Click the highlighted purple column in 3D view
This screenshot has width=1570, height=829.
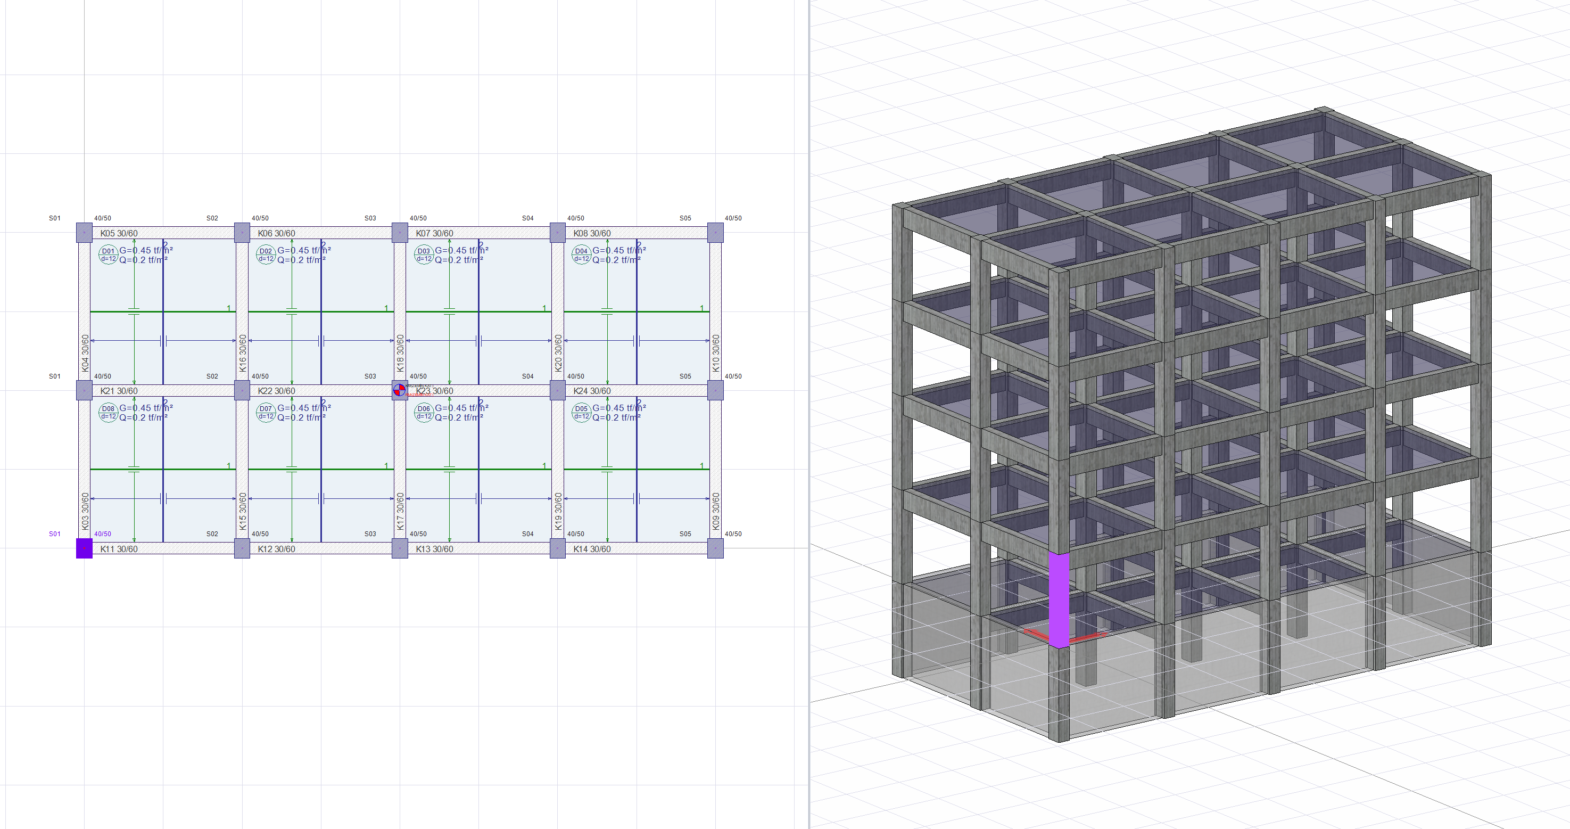click(x=1059, y=598)
